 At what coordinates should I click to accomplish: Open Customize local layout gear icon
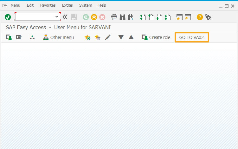coord(208,17)
